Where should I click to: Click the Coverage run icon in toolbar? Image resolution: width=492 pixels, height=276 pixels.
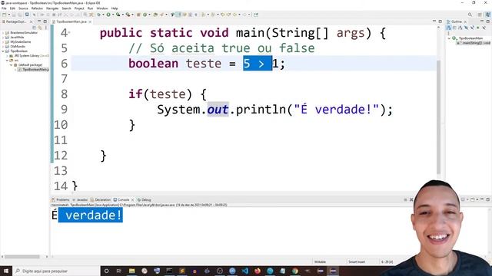tap(118, 15)
